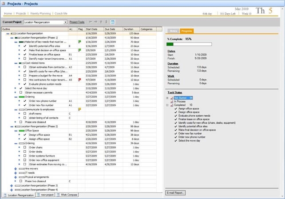Click the Start Date column header

[x=95, y=29]
